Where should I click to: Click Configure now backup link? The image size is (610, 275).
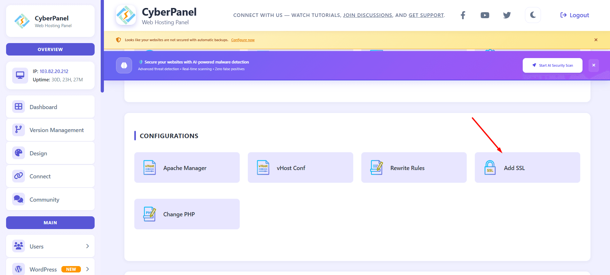pyautogui.click(x=243, y=40)
